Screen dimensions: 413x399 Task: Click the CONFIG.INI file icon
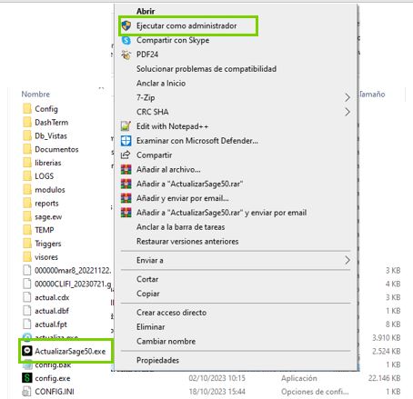pos(27,392)
